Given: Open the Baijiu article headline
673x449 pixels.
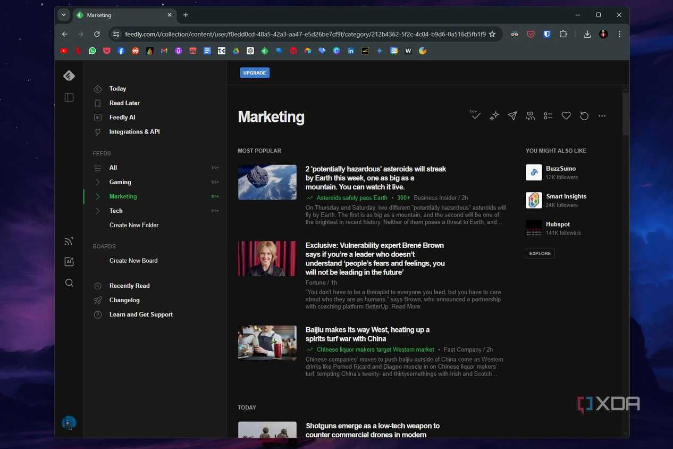Looking at the screenshot, I should click(x=367, y=334).
